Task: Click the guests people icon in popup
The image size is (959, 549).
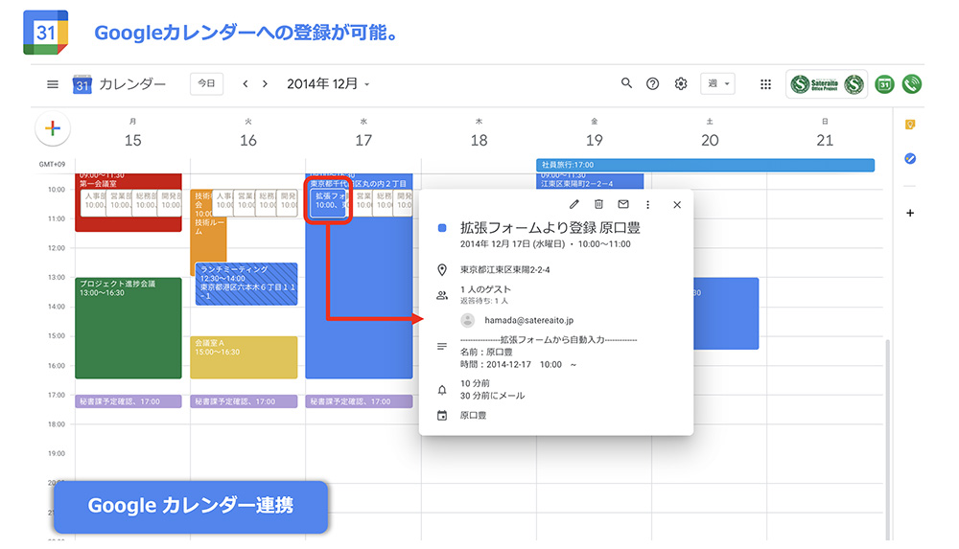Action: [441, 295]
